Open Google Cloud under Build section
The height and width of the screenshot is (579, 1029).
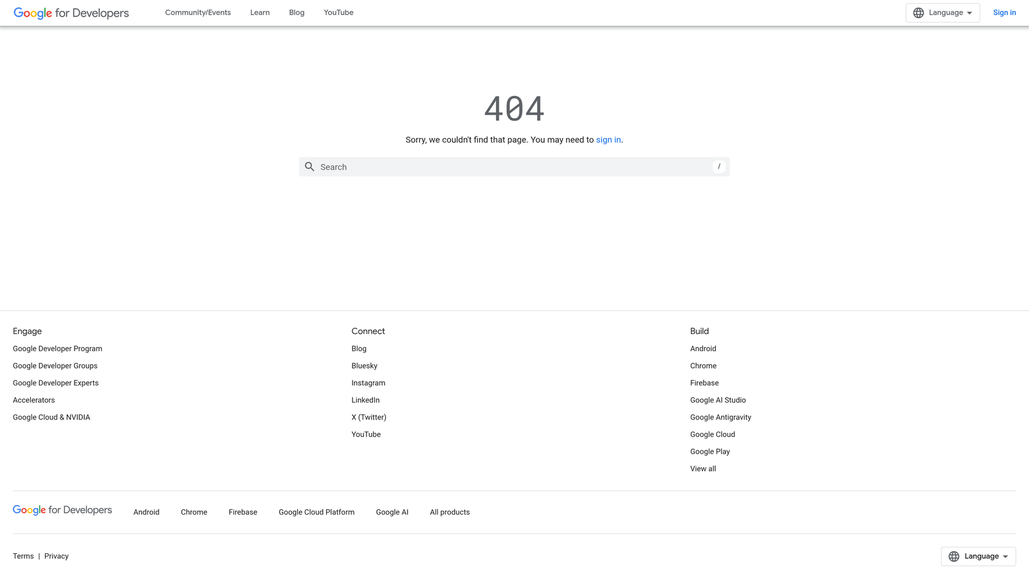[x=713, y=435]
